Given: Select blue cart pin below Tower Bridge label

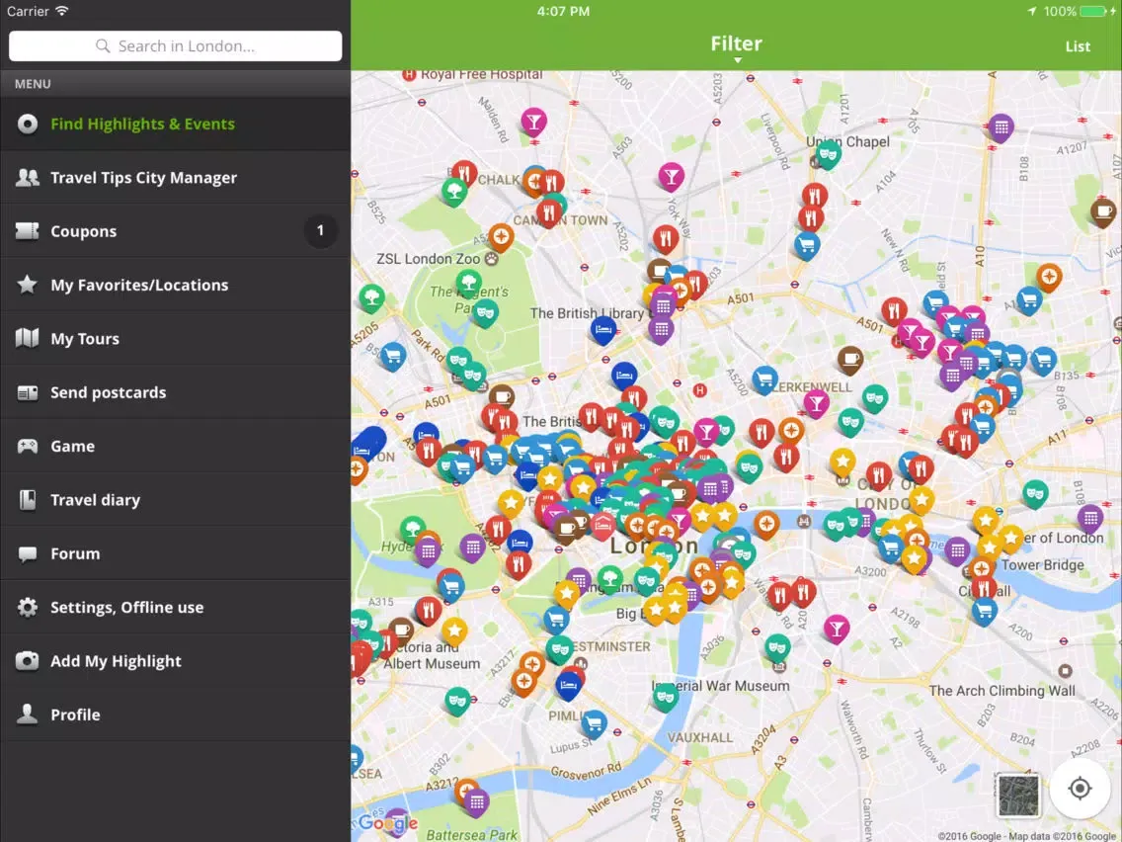Looking at the screenshot, I should (985, 611).
